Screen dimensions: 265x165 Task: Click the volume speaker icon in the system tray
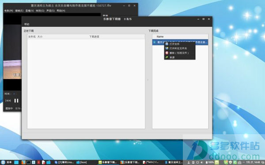(202, 162)
